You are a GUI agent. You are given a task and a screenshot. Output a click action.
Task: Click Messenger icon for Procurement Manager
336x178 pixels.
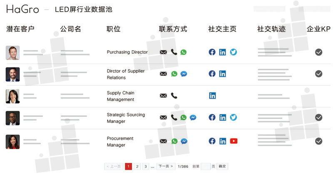(x=184, y=141)
